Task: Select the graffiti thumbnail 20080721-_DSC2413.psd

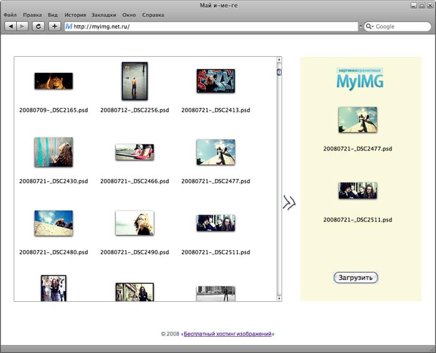Action: point(216,81)
